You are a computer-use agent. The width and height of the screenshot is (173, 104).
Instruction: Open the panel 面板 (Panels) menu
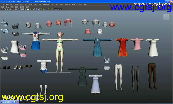coord(27,7)
